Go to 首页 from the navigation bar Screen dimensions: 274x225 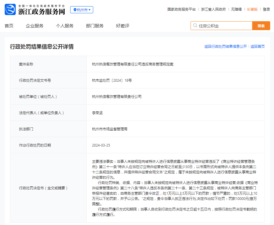coord(9,26)
